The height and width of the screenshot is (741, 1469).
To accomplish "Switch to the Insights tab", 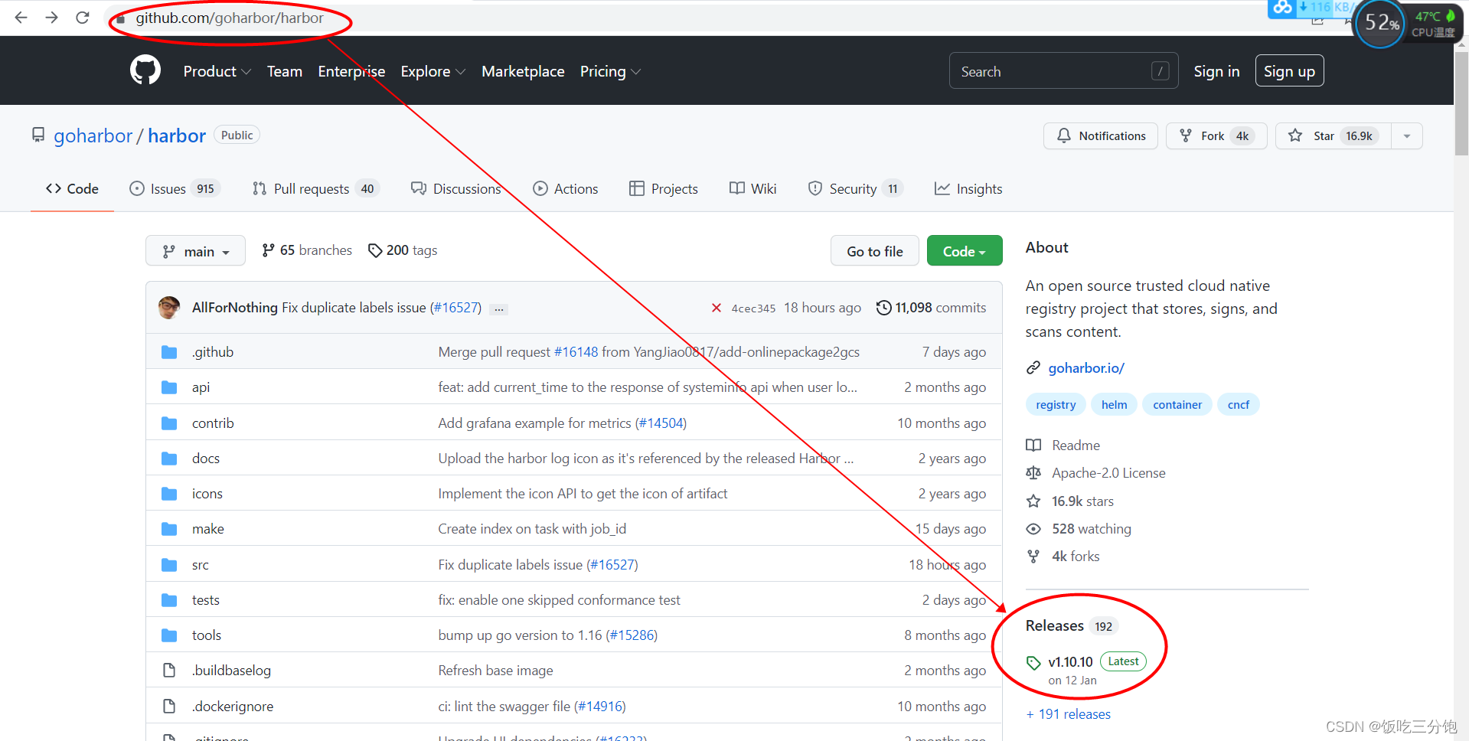I will coord(968,189).
